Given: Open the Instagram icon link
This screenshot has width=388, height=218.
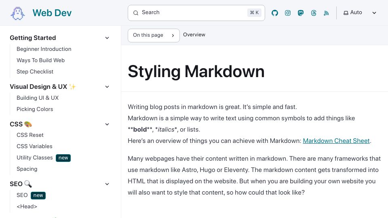Looking at the screenshot, I should point(287,13).
